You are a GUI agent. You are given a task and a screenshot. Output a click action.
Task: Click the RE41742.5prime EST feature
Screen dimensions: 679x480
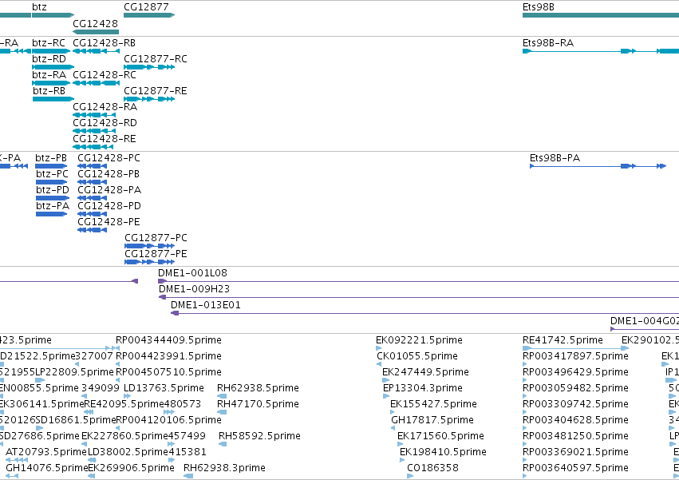click(x=575, y=347)
